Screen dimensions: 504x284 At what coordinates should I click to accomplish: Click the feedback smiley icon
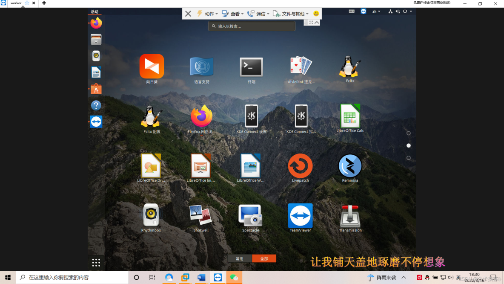(316, 14)
